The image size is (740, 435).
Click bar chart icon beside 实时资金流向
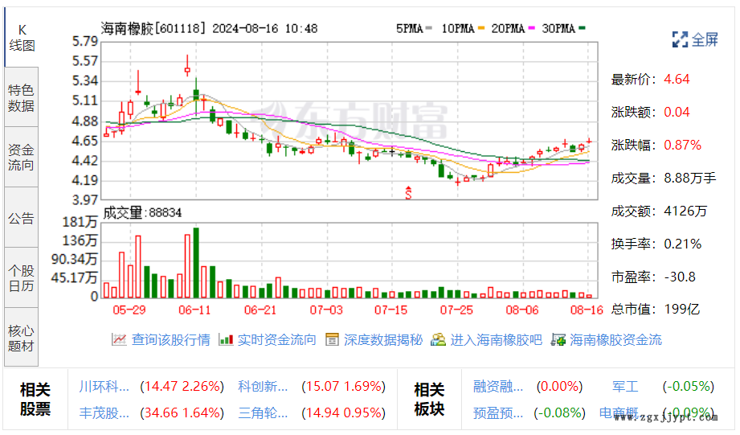point(226,339)
